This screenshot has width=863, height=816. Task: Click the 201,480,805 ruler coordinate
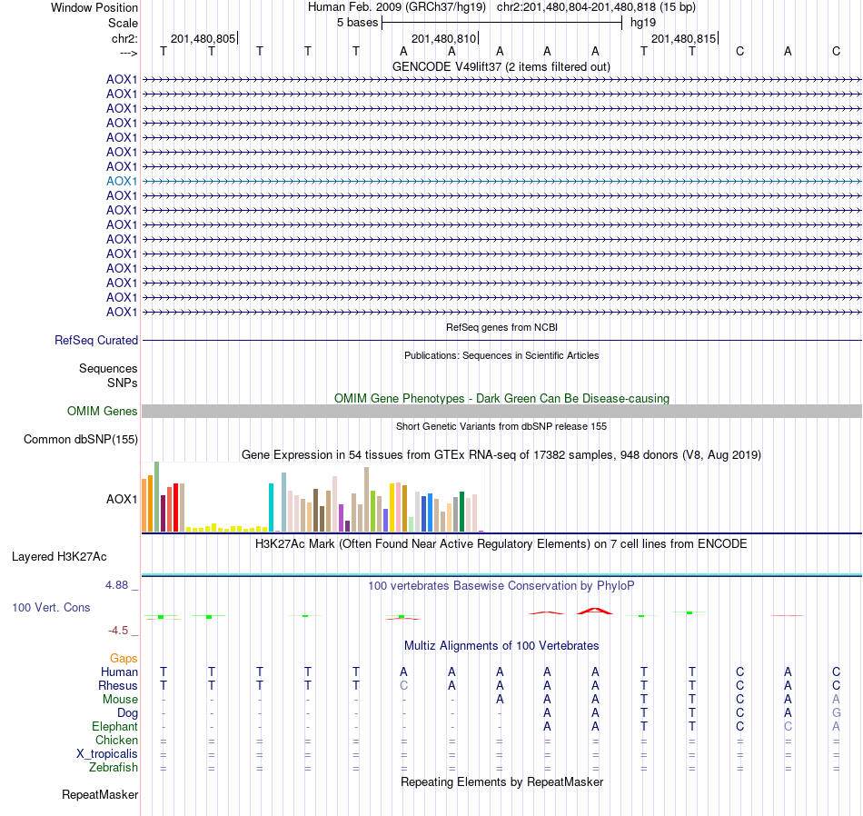click(203, 38)
